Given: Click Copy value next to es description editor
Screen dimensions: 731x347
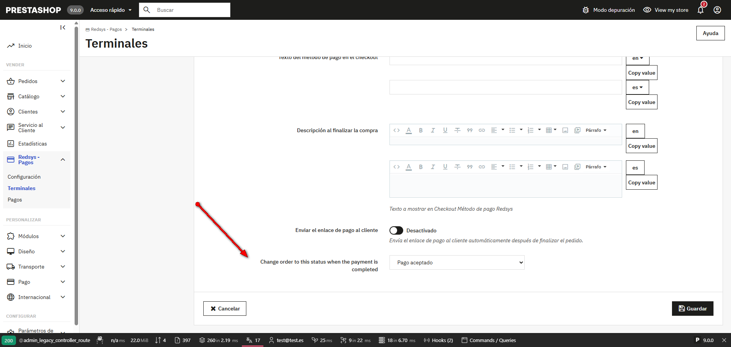Looking at the screenshot, I should 642,182.
